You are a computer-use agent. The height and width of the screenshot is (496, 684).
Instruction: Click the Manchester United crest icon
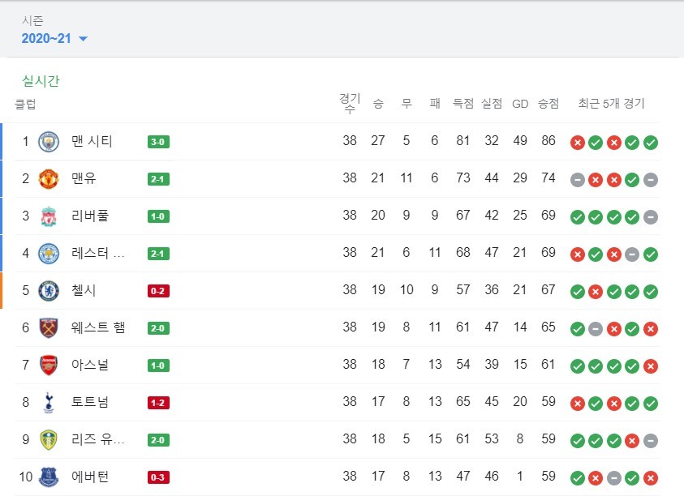49,178
